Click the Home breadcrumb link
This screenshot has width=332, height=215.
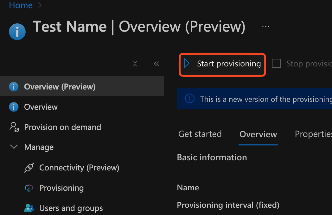tap(21, 5)
